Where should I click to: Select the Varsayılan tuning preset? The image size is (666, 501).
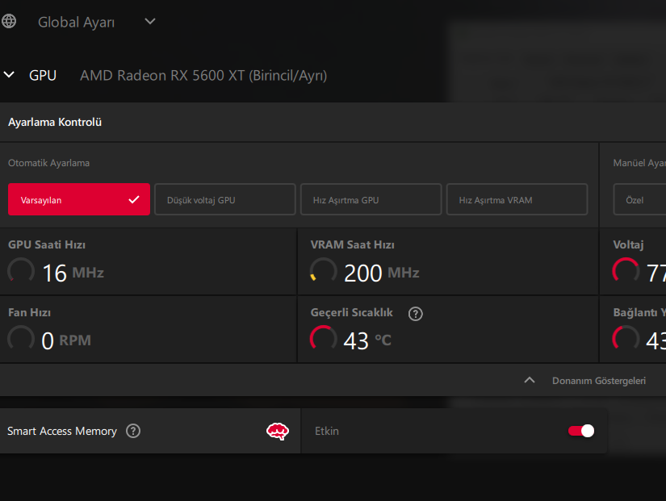coord(79,199)
